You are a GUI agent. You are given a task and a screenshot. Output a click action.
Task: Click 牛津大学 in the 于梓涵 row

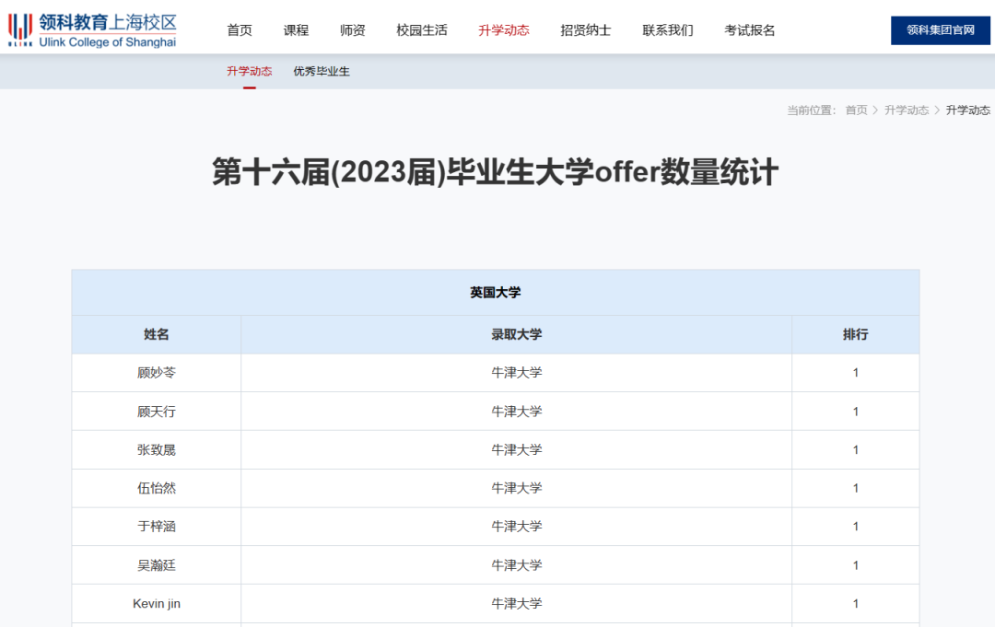517,527
